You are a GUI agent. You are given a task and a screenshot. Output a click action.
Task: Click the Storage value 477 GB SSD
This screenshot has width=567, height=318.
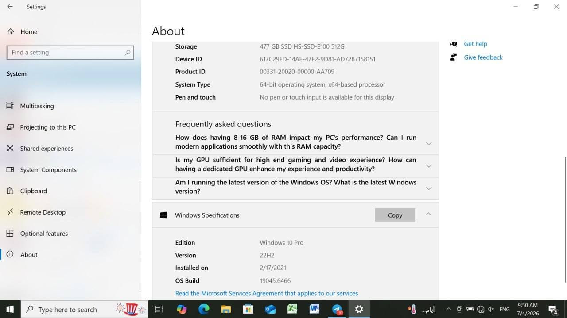(x=302, y=46)
